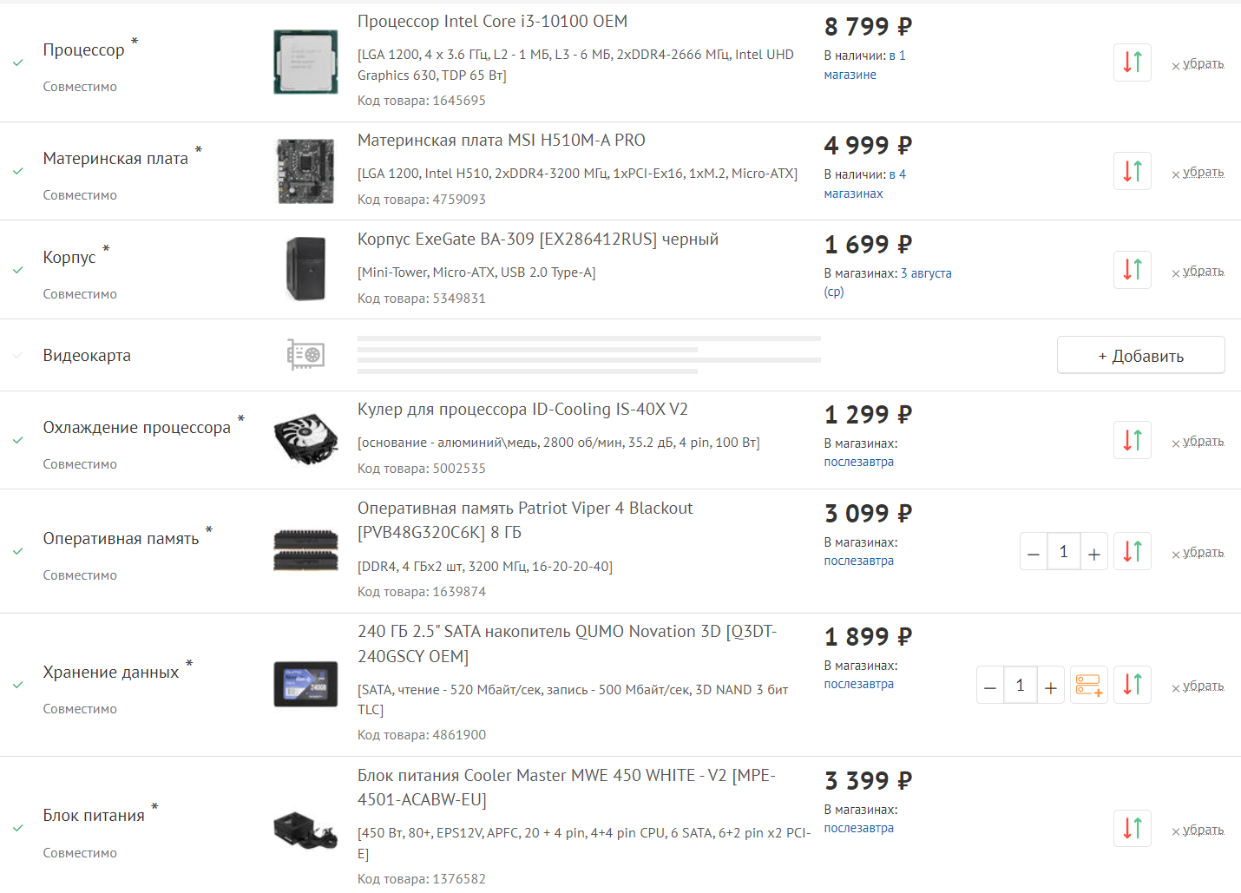Screen dimensions: 1241x893
Task: Open the Intel Core i3-10100 OEM product link
Action: point(492,22)
